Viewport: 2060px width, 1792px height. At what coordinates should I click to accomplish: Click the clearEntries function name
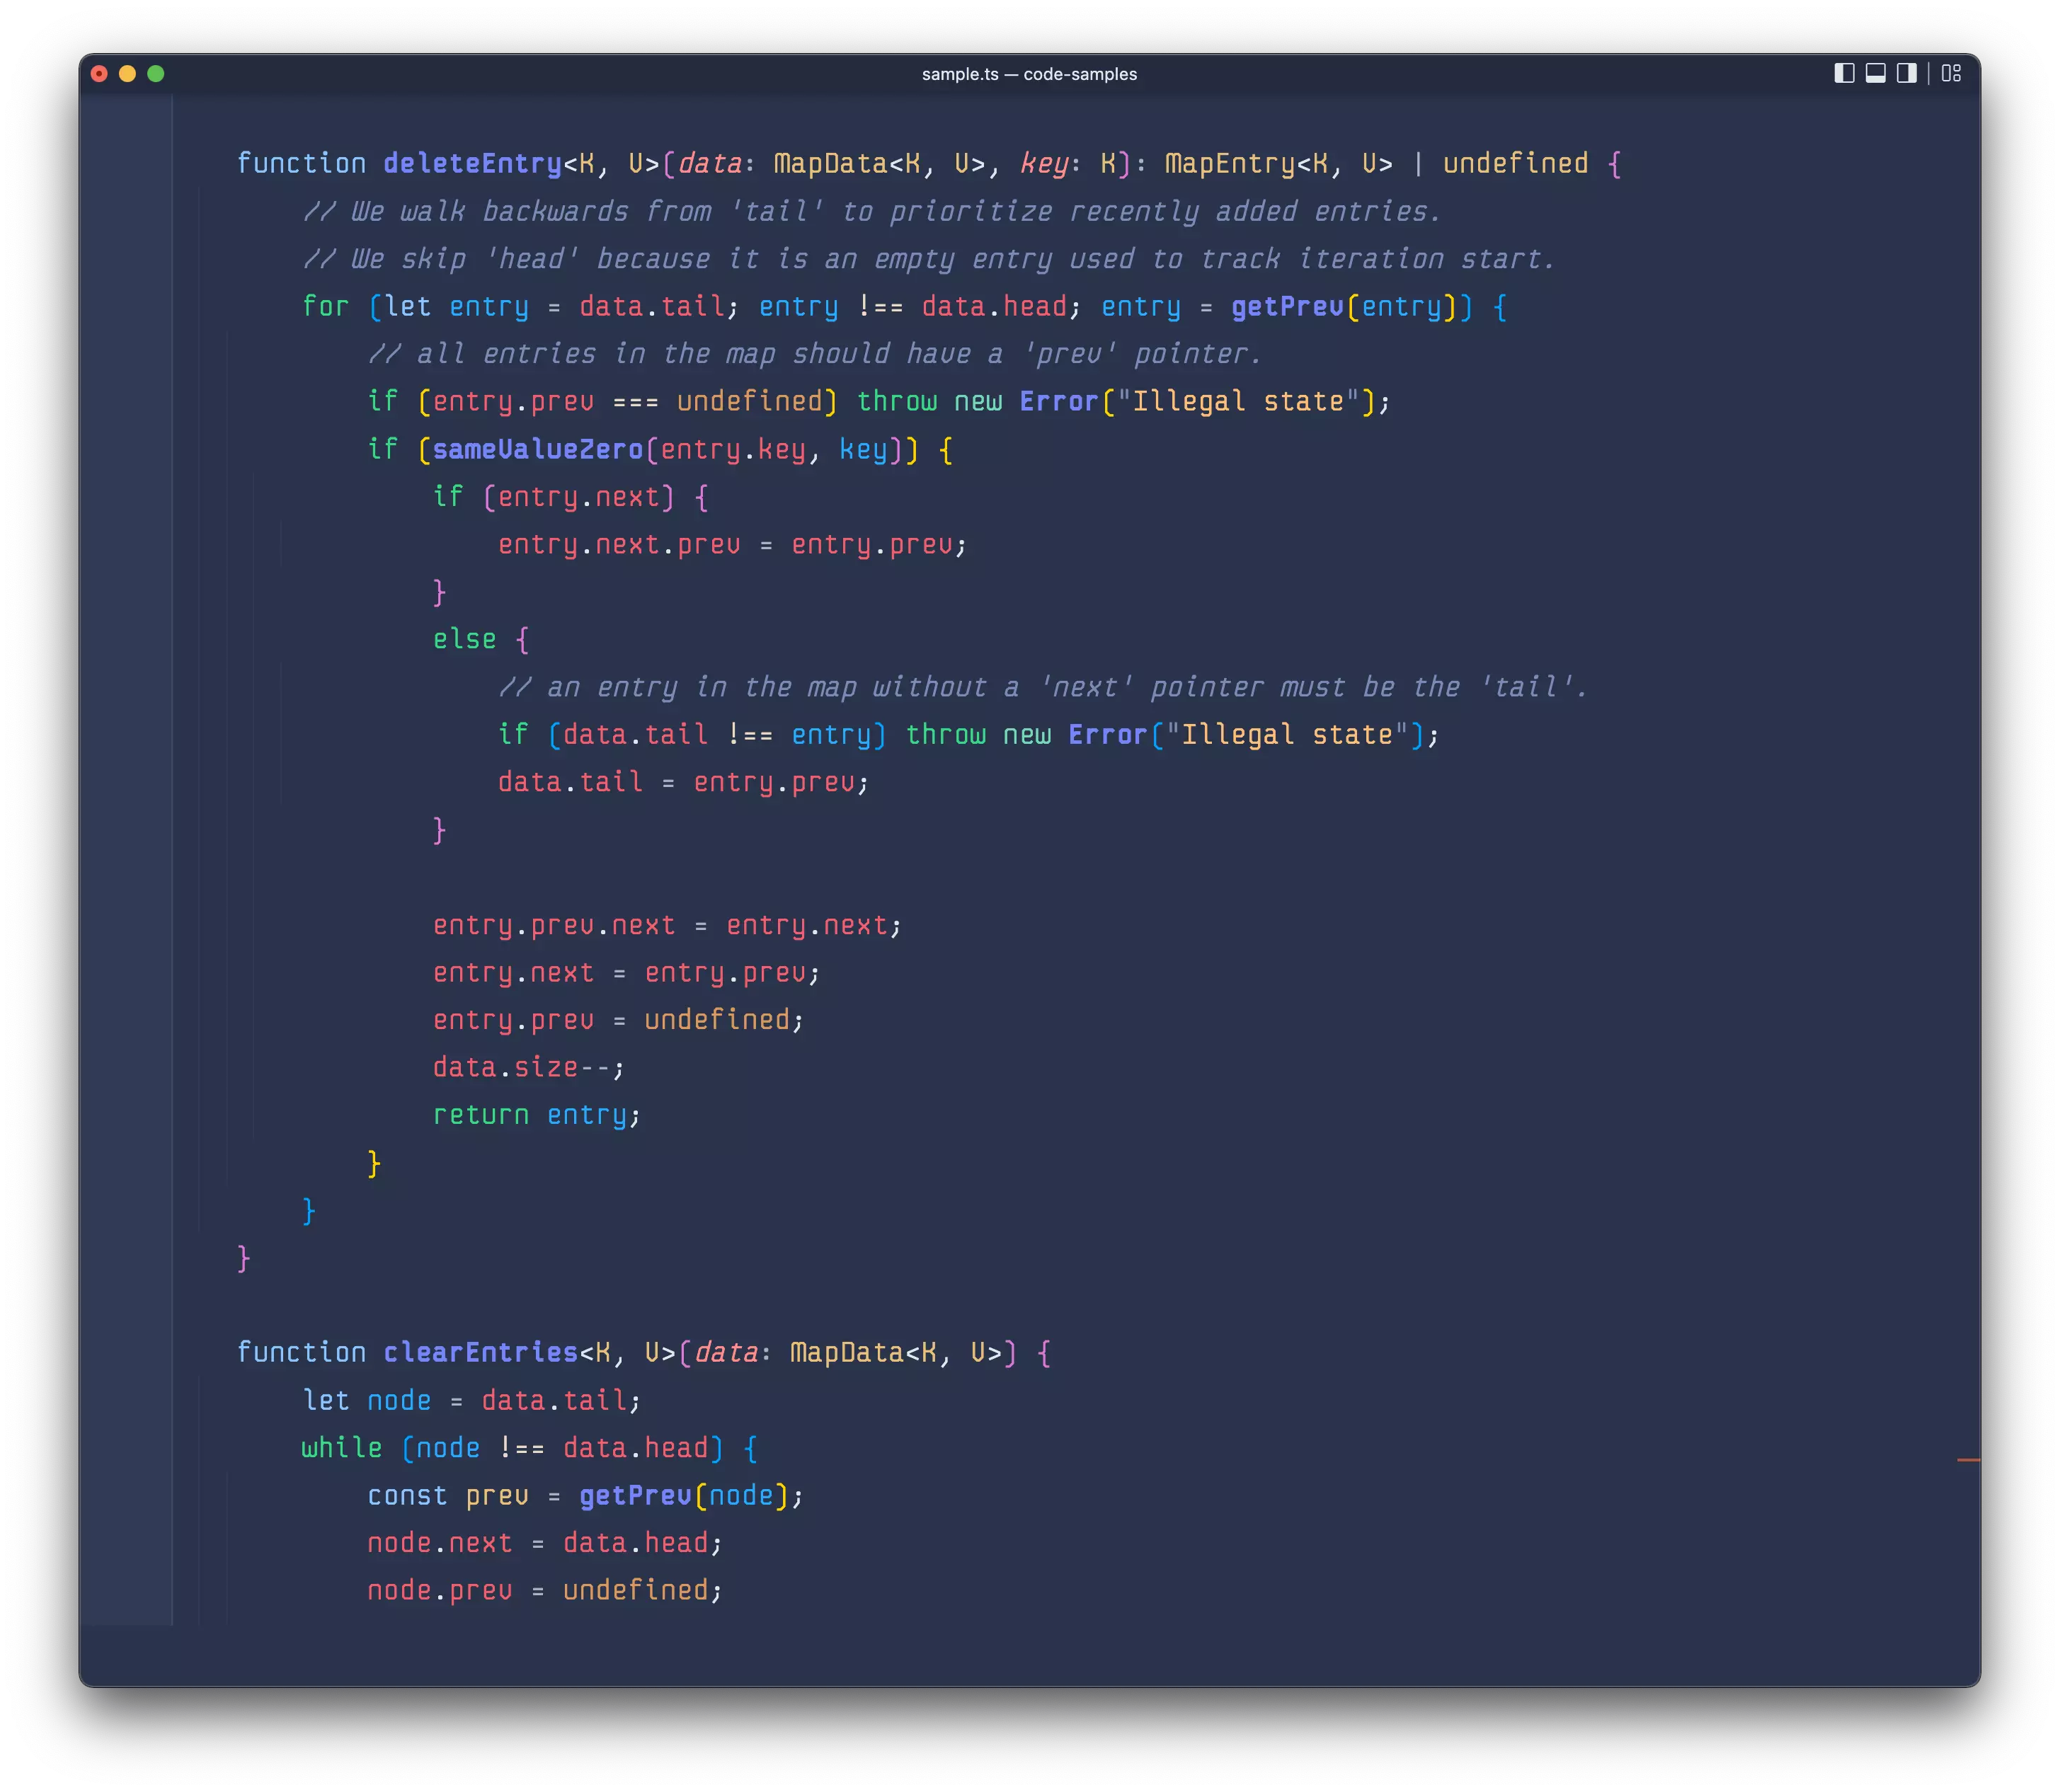coord(480,1352)
